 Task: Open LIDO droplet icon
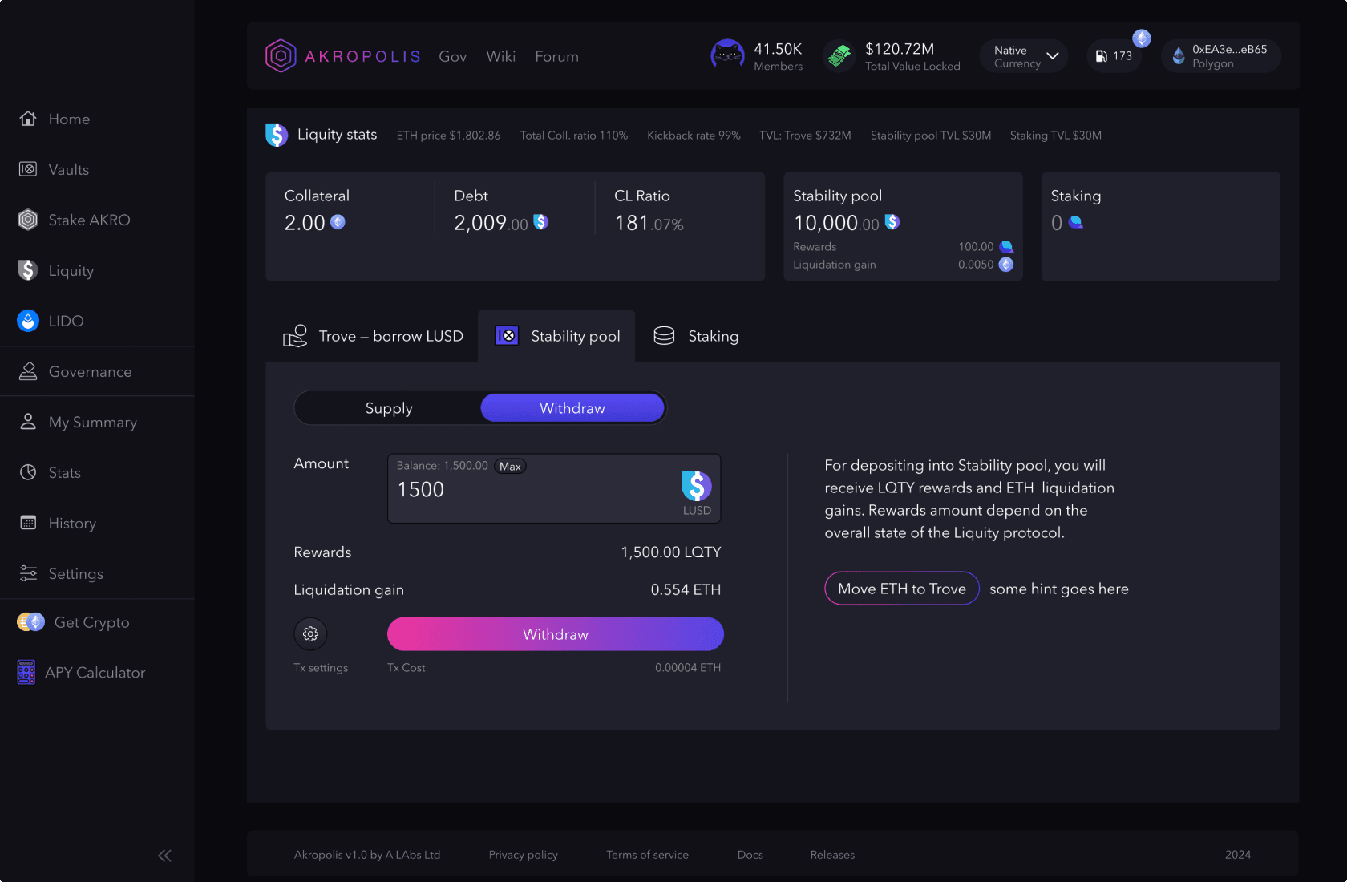tap(28, 321)
